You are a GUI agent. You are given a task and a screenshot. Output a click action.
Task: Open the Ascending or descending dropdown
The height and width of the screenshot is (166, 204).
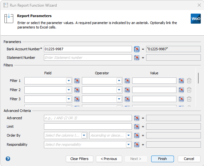pos(128,135)
